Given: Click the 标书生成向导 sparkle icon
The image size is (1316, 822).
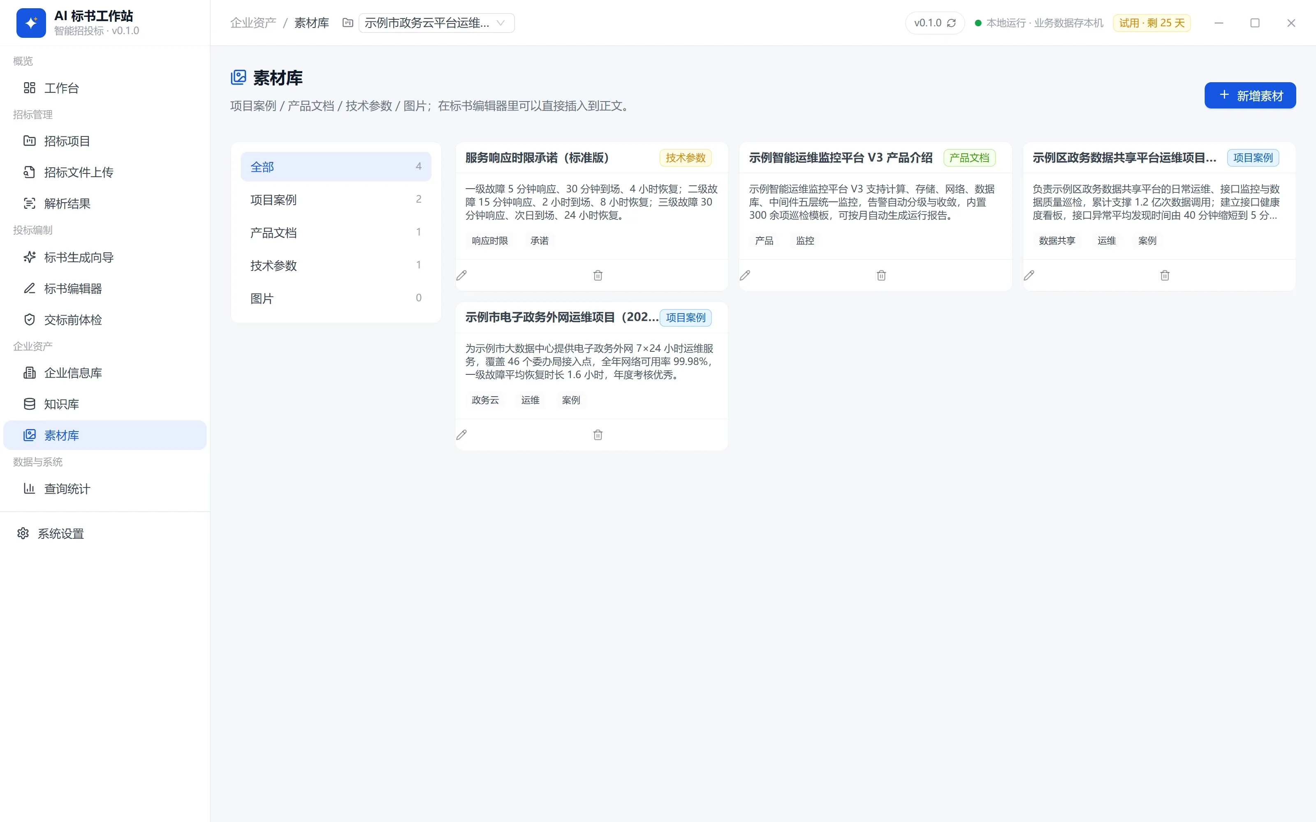Looking at the screenshot, I should pos(29,257).
